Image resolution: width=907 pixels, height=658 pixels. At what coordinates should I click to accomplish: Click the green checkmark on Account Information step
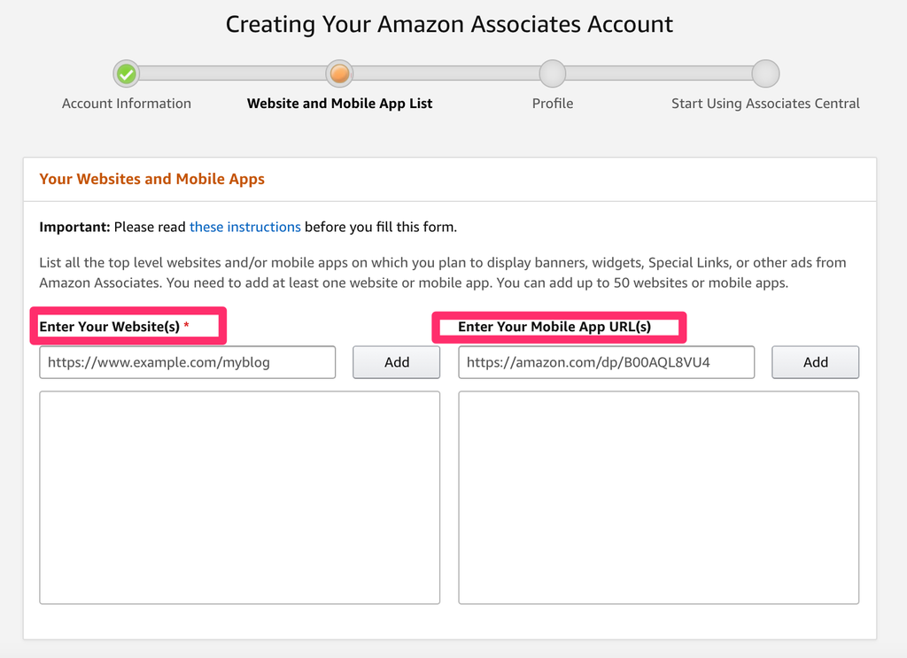click(x=126, y=74)
